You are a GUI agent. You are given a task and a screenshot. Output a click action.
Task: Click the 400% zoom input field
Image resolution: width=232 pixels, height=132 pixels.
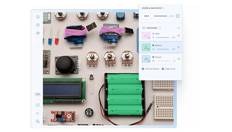146,16
